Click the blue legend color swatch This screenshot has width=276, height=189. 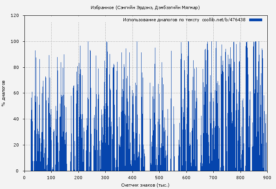click(x=255, y=20)
